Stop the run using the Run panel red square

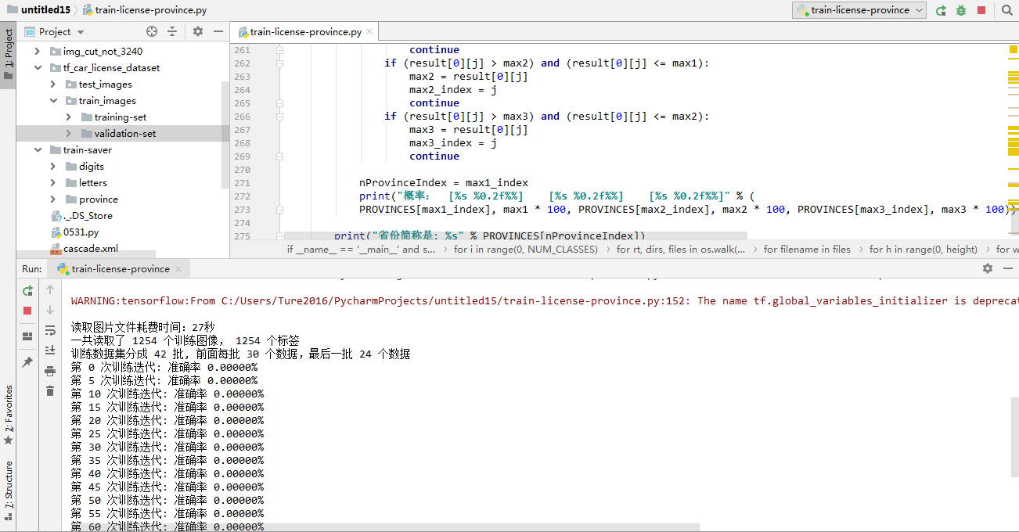[x=27, y=311]
